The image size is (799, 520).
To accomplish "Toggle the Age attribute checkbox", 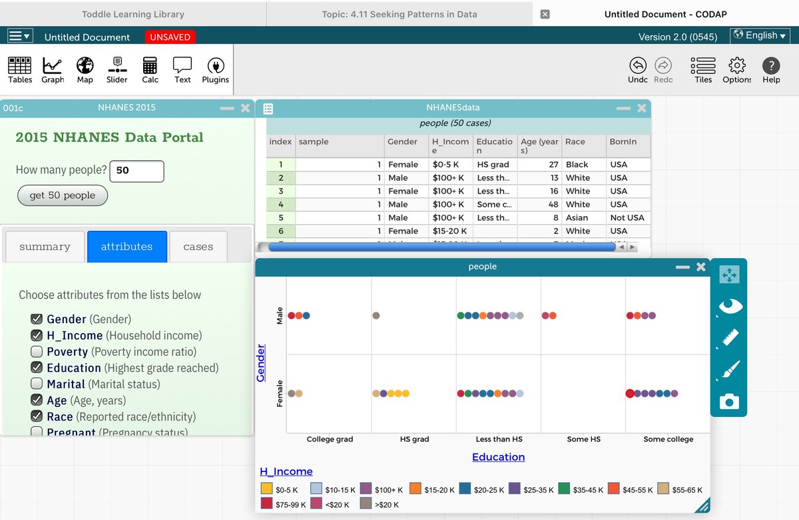I will (36, 400).
